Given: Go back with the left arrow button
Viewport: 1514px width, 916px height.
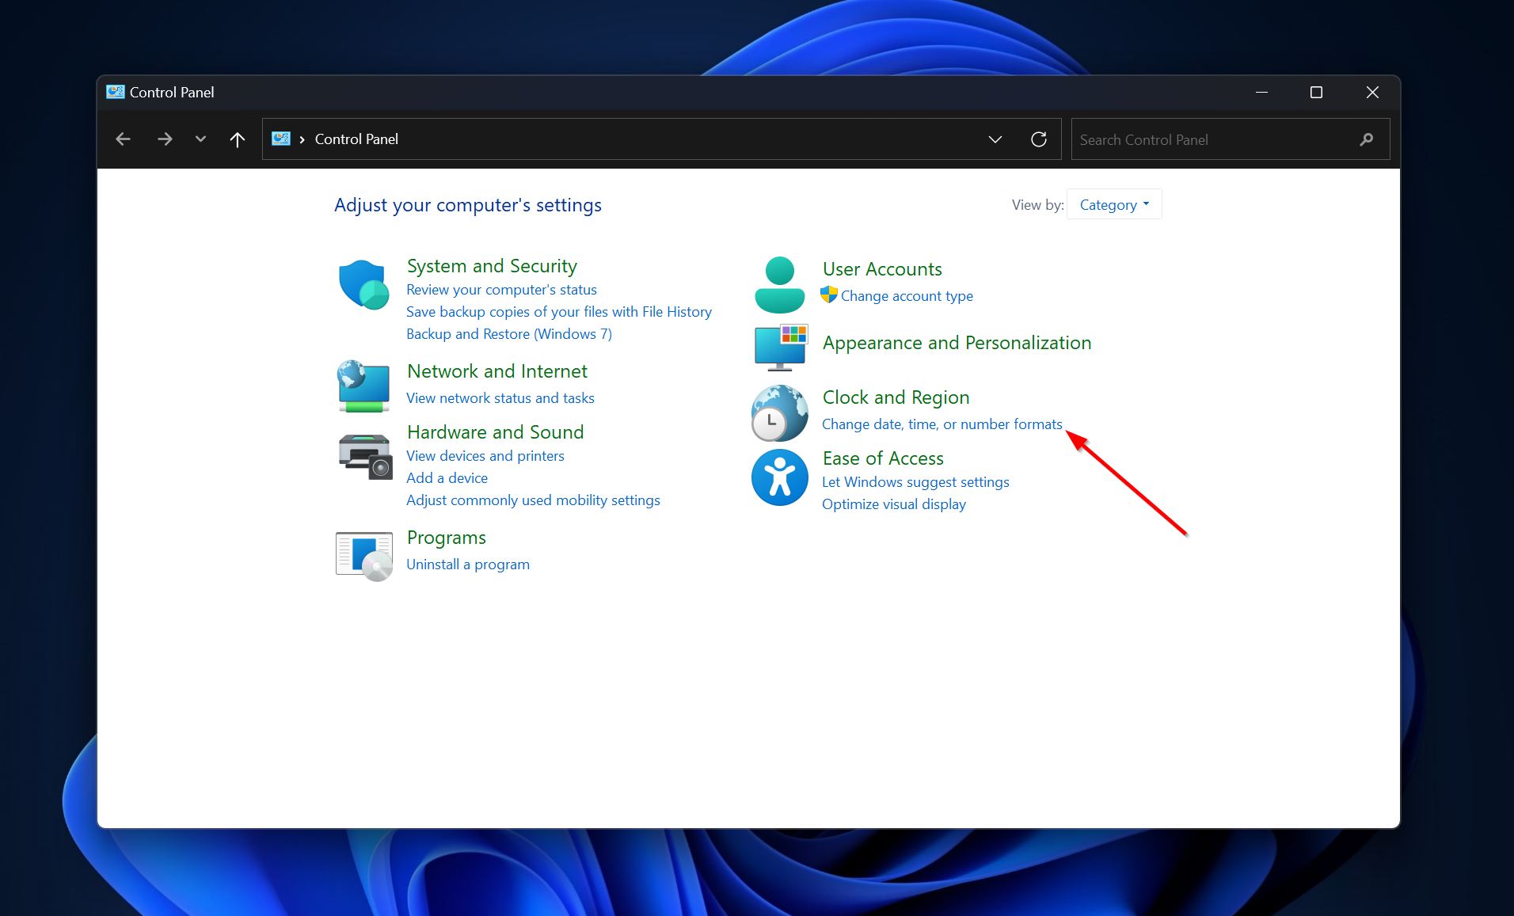Looking at the screenshot, I should 123,139.
